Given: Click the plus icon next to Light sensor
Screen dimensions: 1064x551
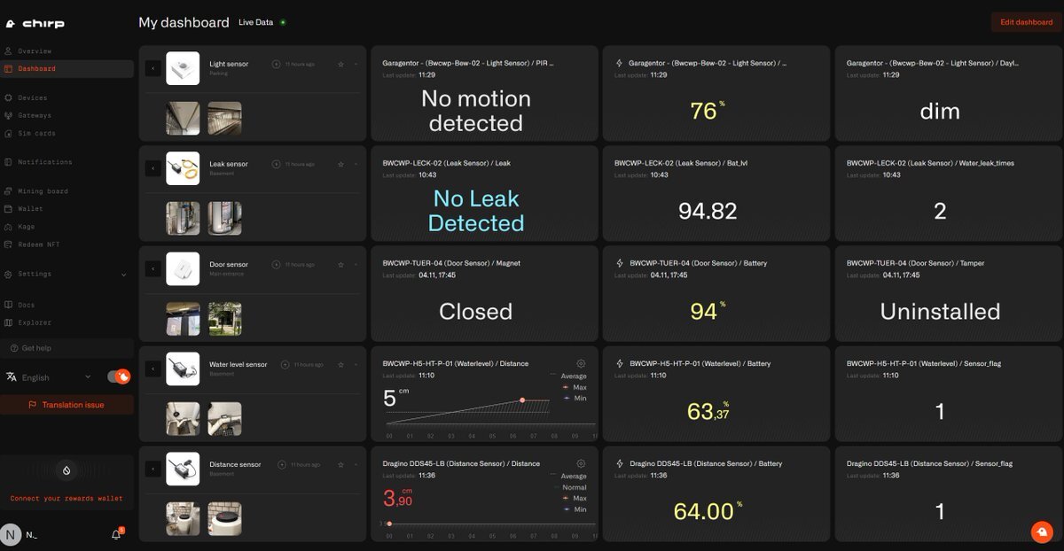Looking at the screenshot, I should tap(277, 64).
